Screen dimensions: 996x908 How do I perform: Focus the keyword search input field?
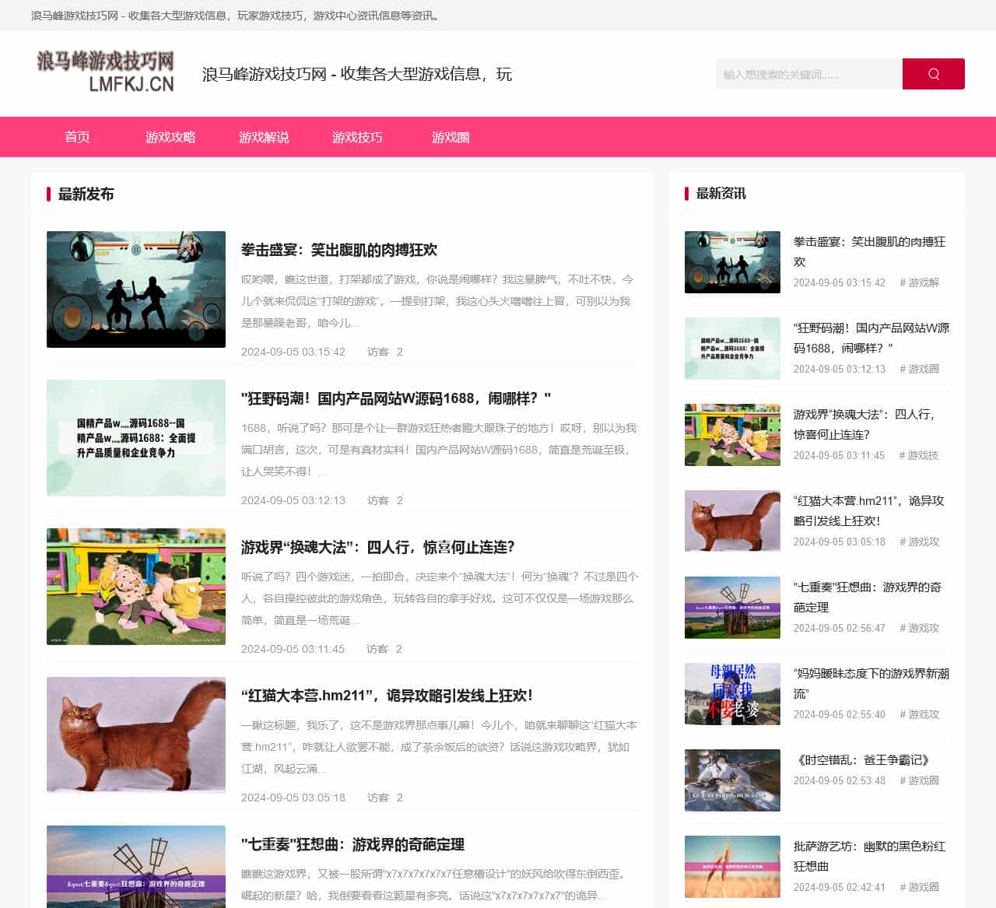tap(809, 74)
